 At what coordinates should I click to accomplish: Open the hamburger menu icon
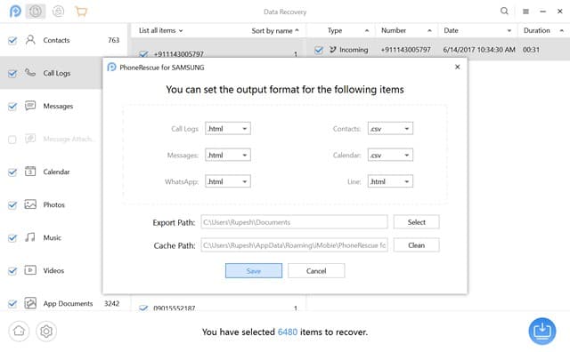coord(525,12)
